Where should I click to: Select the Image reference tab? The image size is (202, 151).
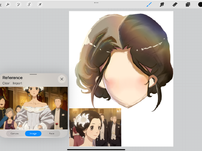pos(33,133)
